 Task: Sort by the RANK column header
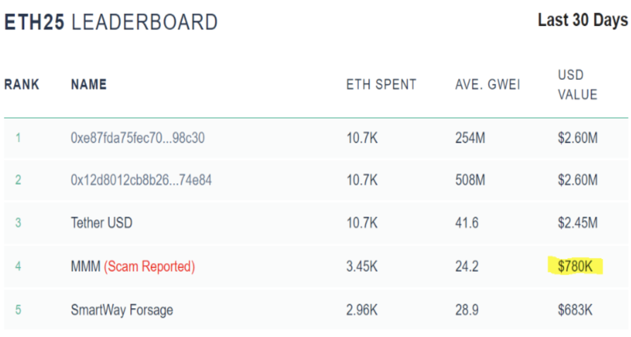click(x=22, y=85)
